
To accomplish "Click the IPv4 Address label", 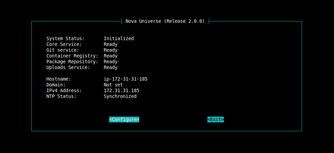I will pyautogui.click(x=64, y=91).
